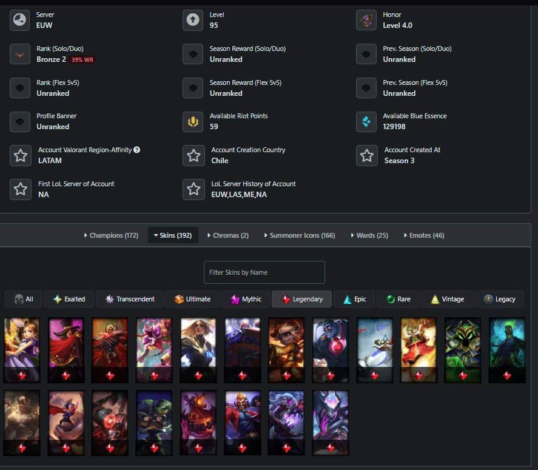Open the red winged Vladimir skin thumbnail

pyautogui.click(x=110, y=350)
